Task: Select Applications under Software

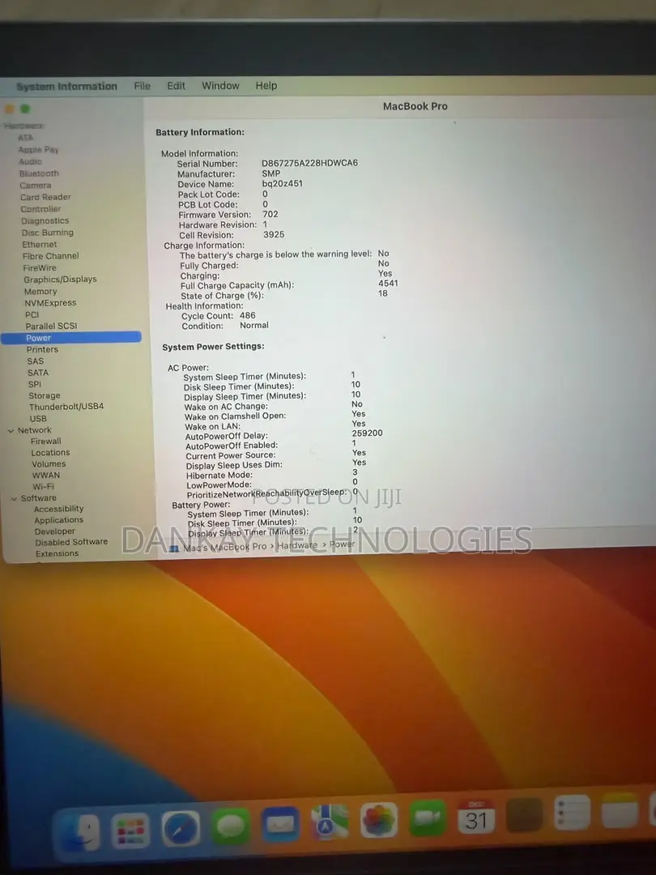Action: click(x=58, y=520)
